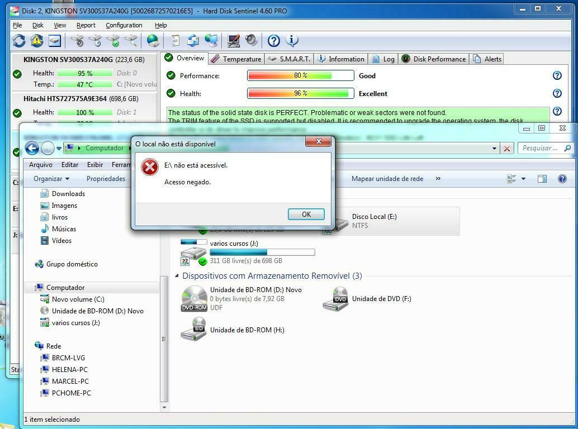Open the Organizar dropdown menu
Image resolution: width=578 pixels, height=429 pixels.
[x=51, y=179]
